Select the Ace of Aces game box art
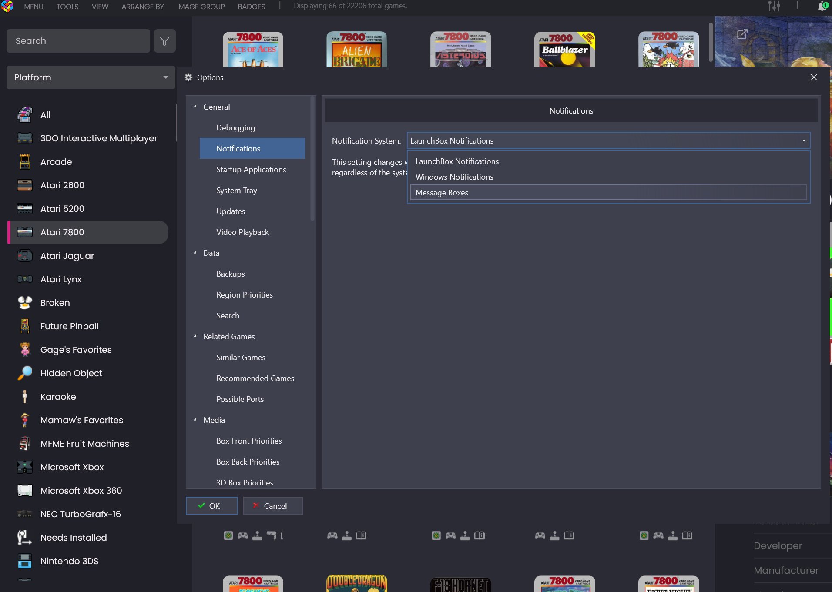The height and width of the screenshot is (592, 832). 253,49
